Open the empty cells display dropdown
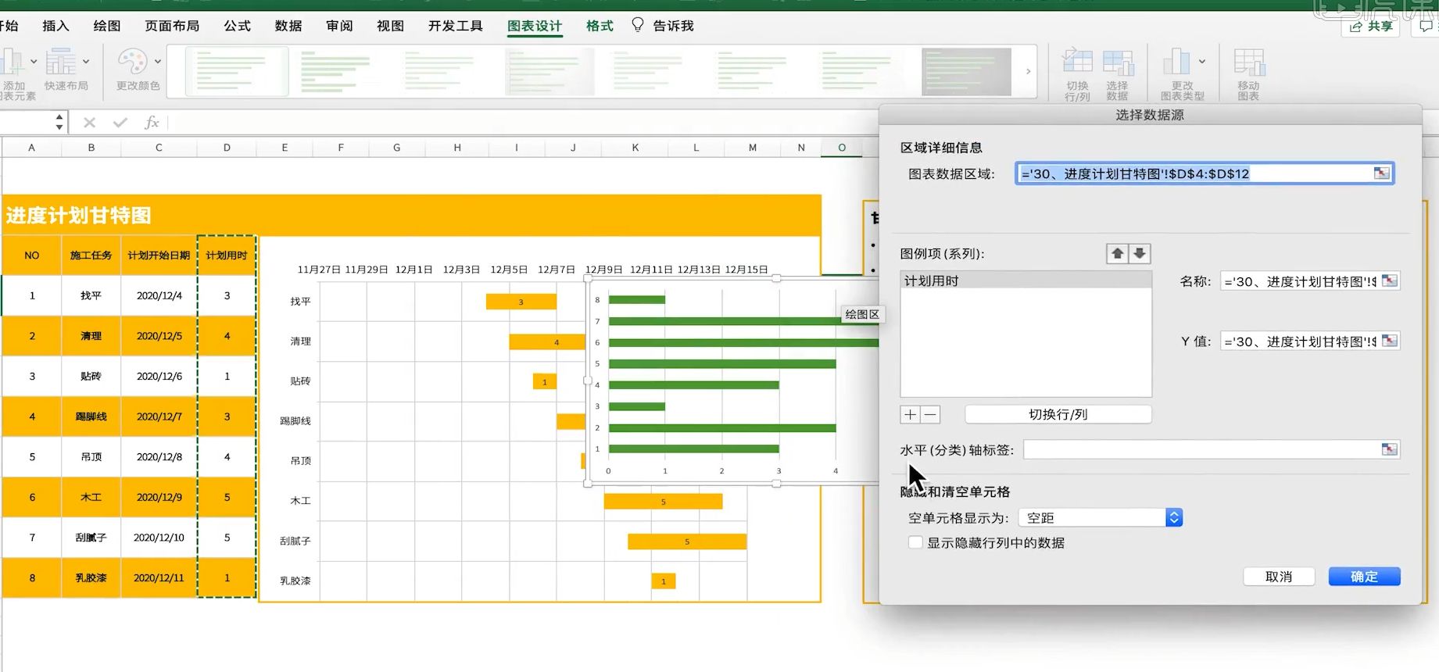The image size is (1439, 672). pyautogui.click(x=1173, y=517)
